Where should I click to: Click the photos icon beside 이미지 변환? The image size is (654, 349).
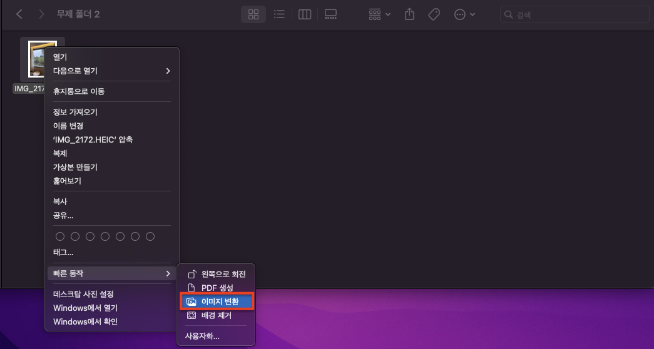(x=192, y=302)
